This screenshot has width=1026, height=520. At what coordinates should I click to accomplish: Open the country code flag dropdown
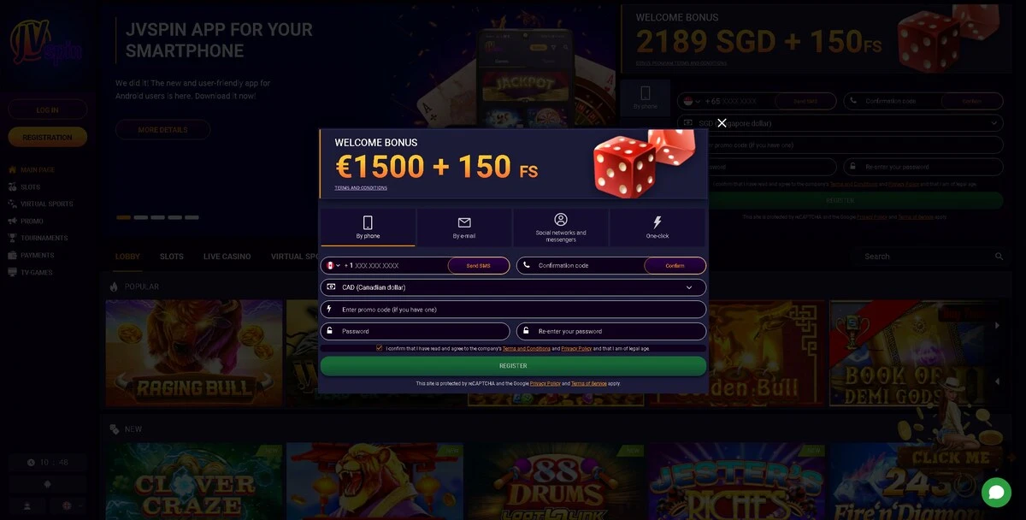pos(333,266)
